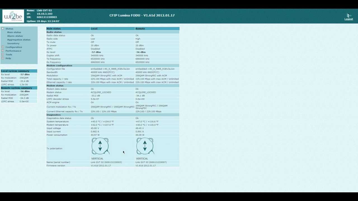358x201 pixels.
Task: Click Local Radial MSE -33.2 dB
Action: pos(95,96)
